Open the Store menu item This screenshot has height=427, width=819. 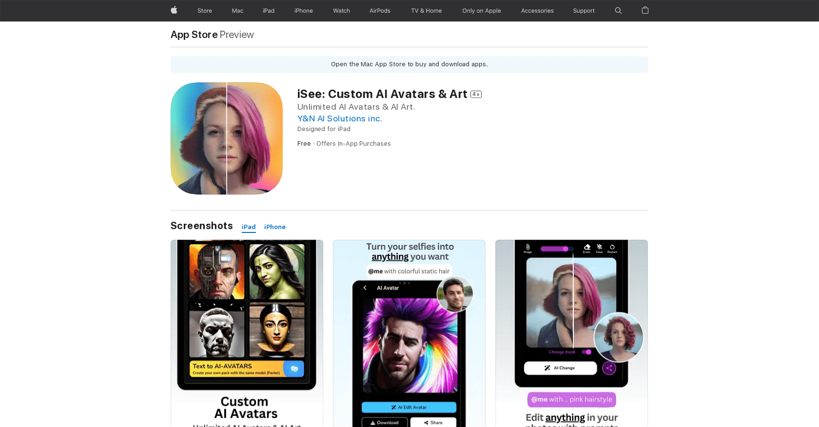[x=205, y=11]
